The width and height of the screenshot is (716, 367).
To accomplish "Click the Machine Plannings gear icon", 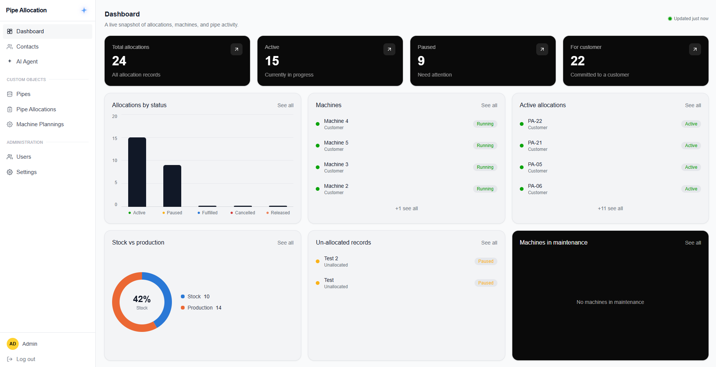I will tap(10, 124).
